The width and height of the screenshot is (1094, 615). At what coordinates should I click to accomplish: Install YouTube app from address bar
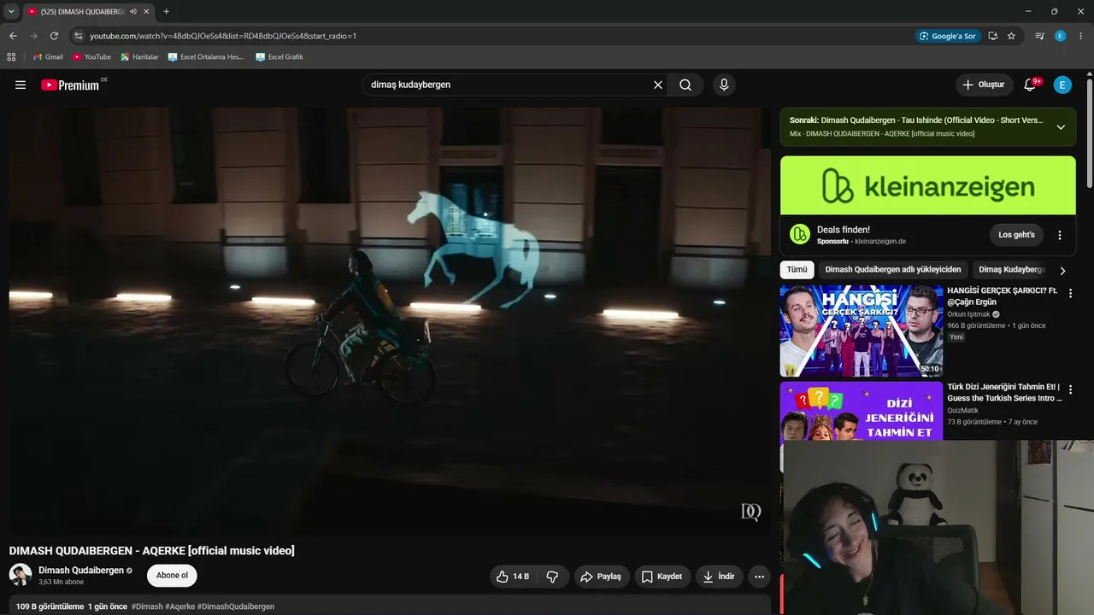tap(993, 36)
